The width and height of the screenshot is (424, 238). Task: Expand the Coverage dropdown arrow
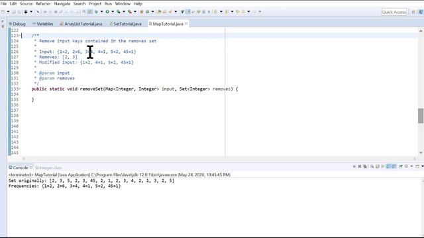coord(124,12)
